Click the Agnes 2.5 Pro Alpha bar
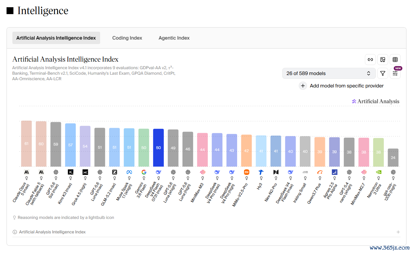Image resolution: width=412 pixels, height=253 pixels. (334, 152)
